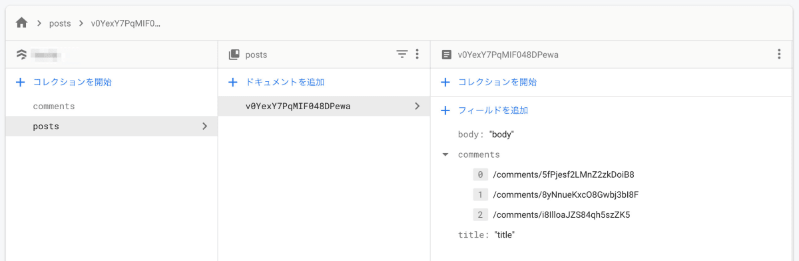
Task: Expand chevron on posts collection row
Action: 204,126
